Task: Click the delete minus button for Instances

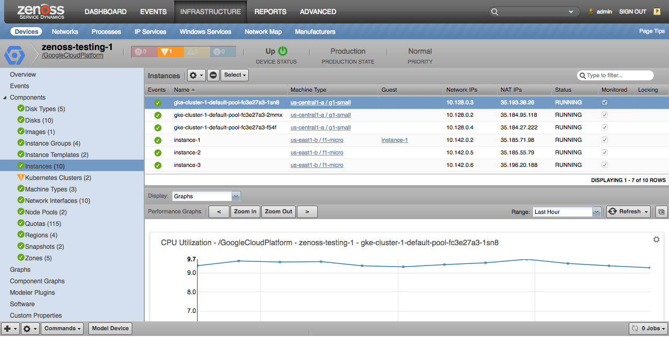Action: [x=213, y=75]
